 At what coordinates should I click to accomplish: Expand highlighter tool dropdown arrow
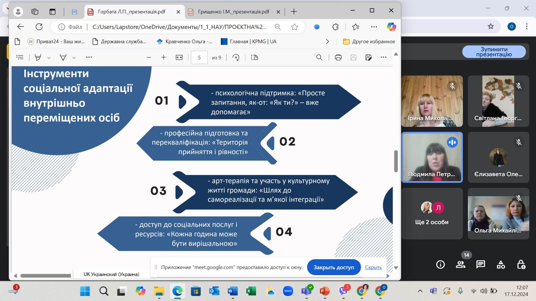coord(49,58)
